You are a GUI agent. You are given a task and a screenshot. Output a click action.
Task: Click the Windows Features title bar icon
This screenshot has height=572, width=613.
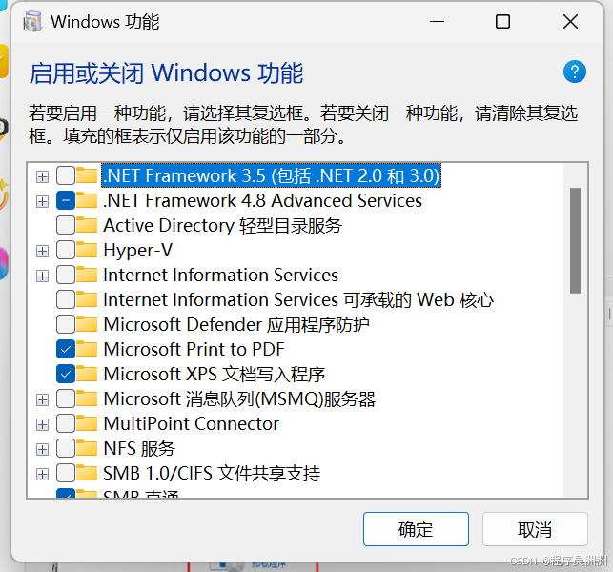pos(32,22)
